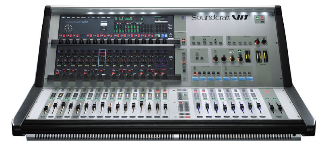The width and height of the screenshot is (322, 150).
Task: Click the orange lit button in the column beside the lower touchscreen
Action: [184, 61]
